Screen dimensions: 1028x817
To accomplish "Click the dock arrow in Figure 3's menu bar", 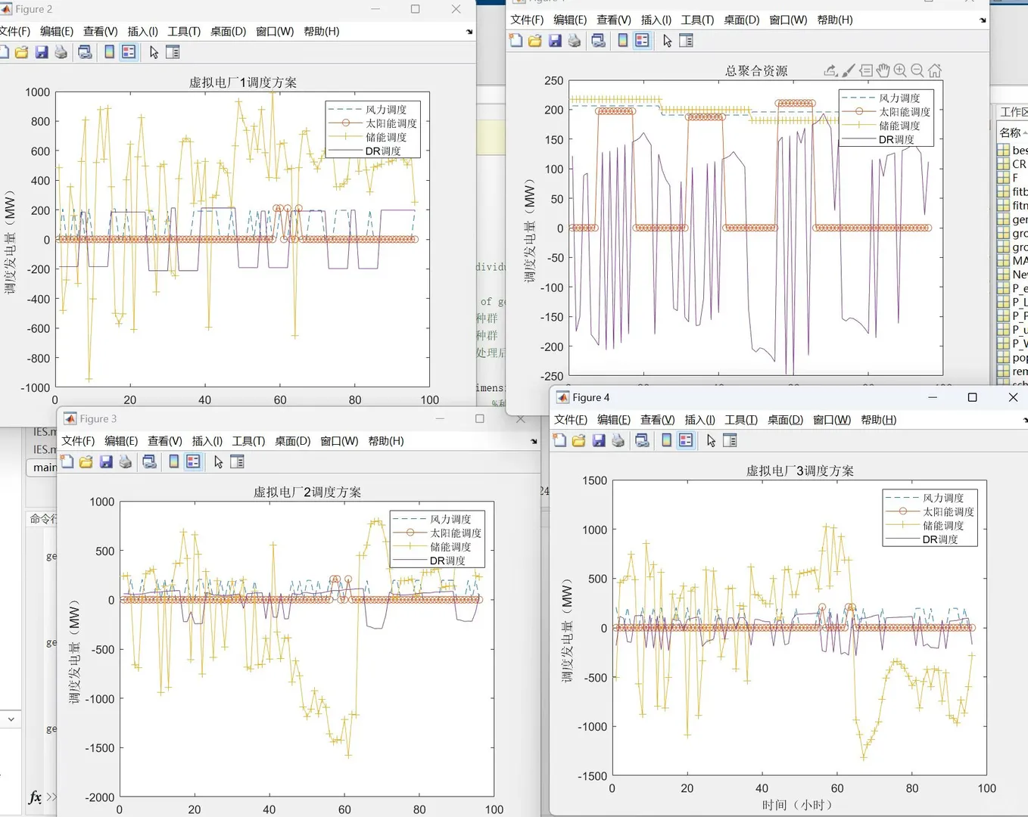I will pos(534,441).
